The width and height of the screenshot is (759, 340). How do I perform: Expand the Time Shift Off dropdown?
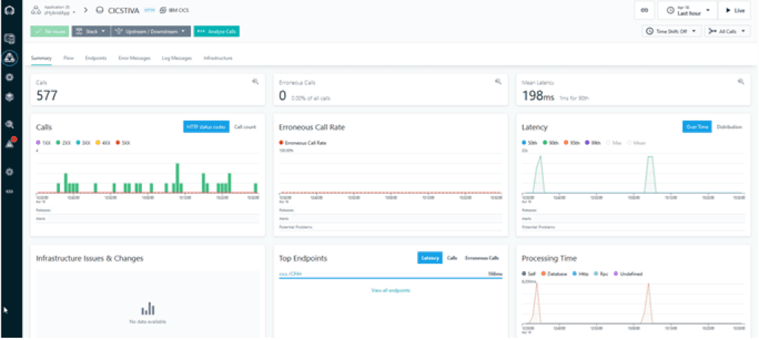(671, 31)
